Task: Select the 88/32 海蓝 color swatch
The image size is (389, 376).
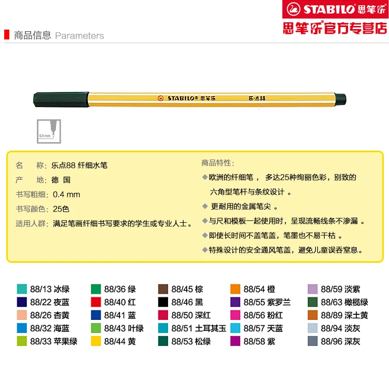Action: [x=22, y=328]
